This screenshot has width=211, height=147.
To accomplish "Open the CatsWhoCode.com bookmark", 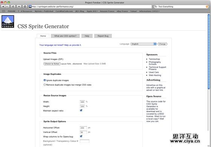I will (64, 11).
